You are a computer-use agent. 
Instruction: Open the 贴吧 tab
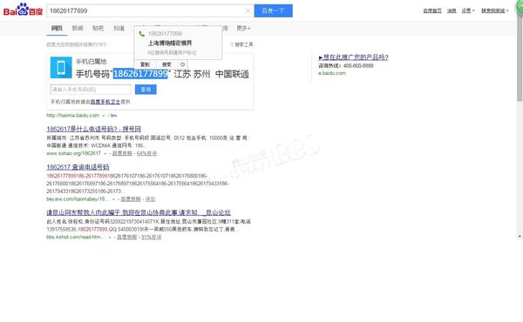pyautogui.click(x=98, y=28)
